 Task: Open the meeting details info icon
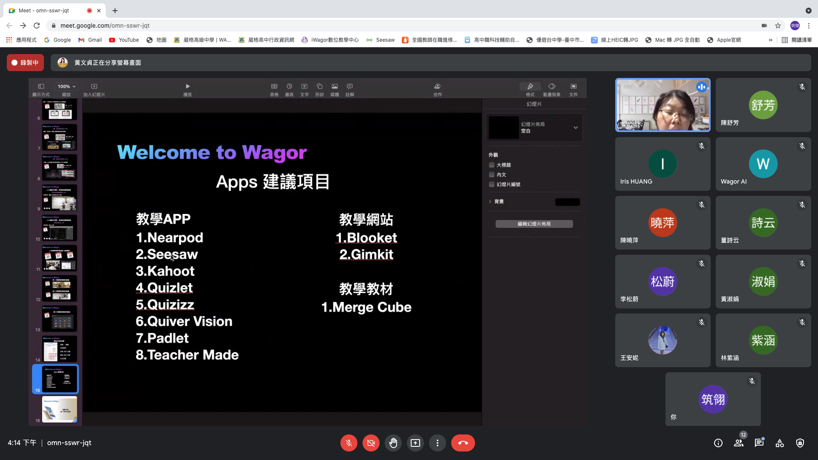coord(718,443)
